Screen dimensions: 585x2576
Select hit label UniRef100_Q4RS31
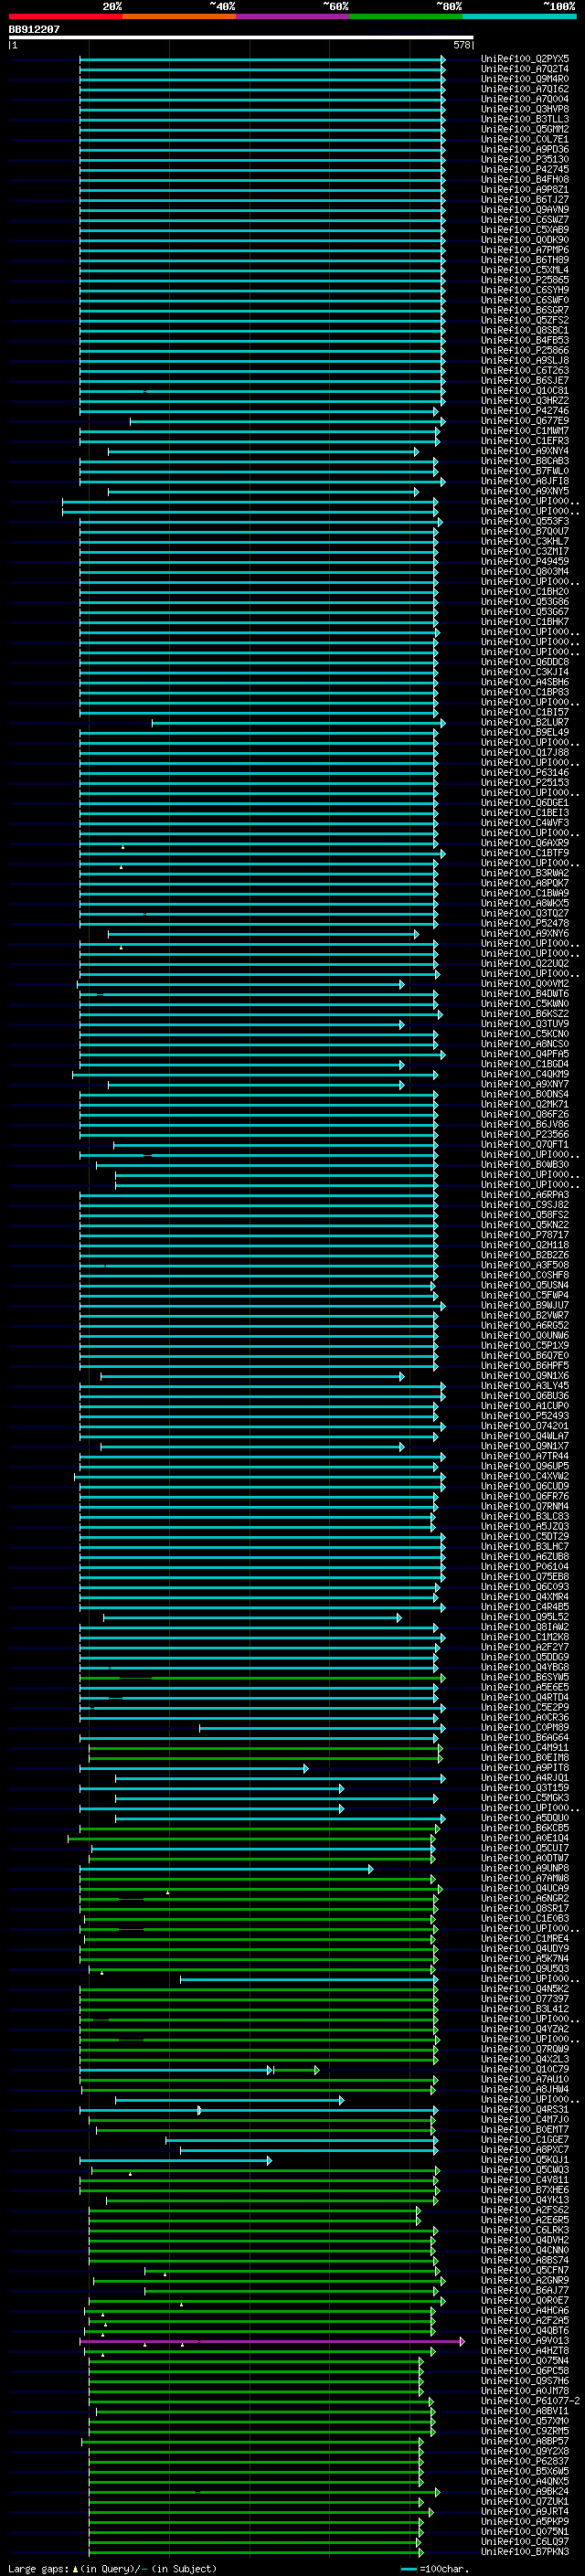point(525,2110)
